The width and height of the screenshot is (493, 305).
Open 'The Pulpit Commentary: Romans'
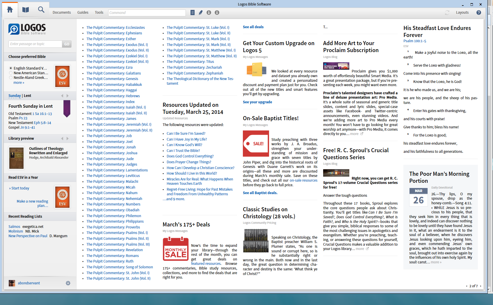(x=113, y=256)
